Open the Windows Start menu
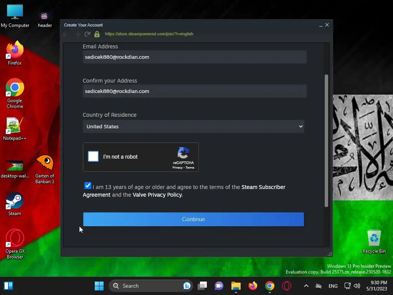The height and width of the screenshot is (295, 393). tap(99, 286)
